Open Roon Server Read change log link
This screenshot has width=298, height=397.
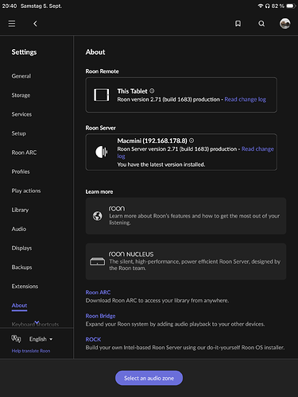(x=257, y=149)
